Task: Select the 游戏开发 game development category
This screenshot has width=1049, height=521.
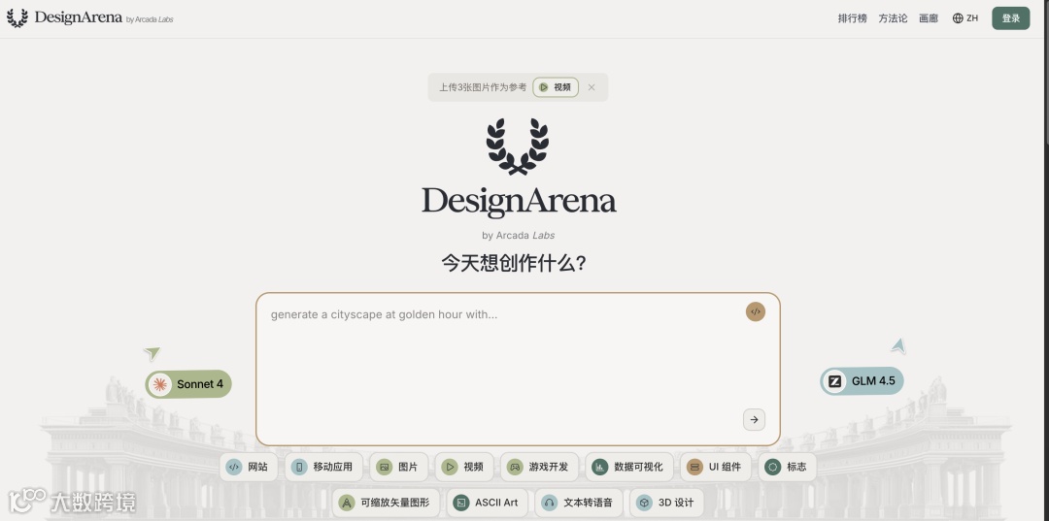Action: [539, 467]
